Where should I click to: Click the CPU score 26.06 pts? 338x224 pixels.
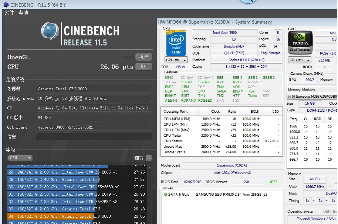coord(116,67)
